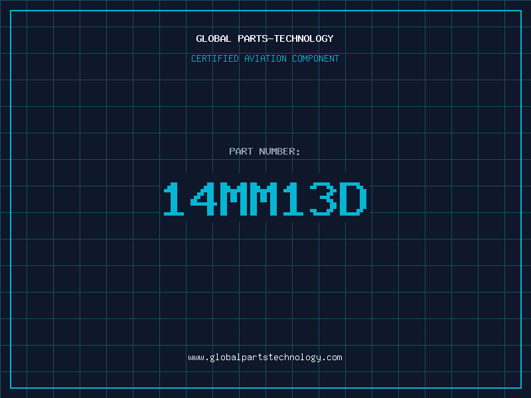The image size is (531, 398).
Task: Click the PART NUMBER: label
Action: click(264, 151)
